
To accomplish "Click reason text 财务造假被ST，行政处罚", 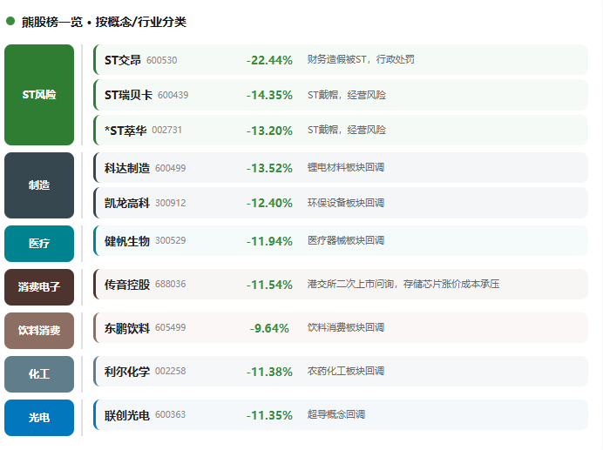I will pyautogui.click(x=361, y=59).
